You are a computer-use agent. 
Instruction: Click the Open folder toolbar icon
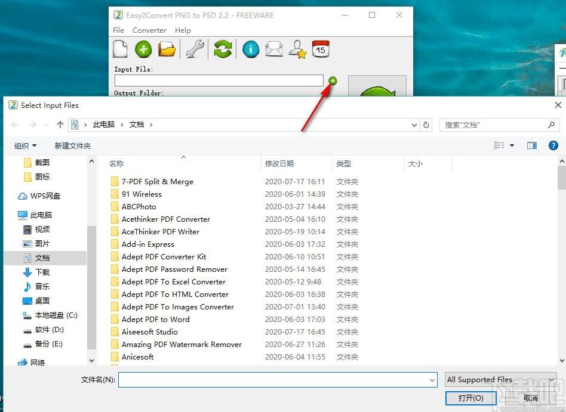coord(167,49)
